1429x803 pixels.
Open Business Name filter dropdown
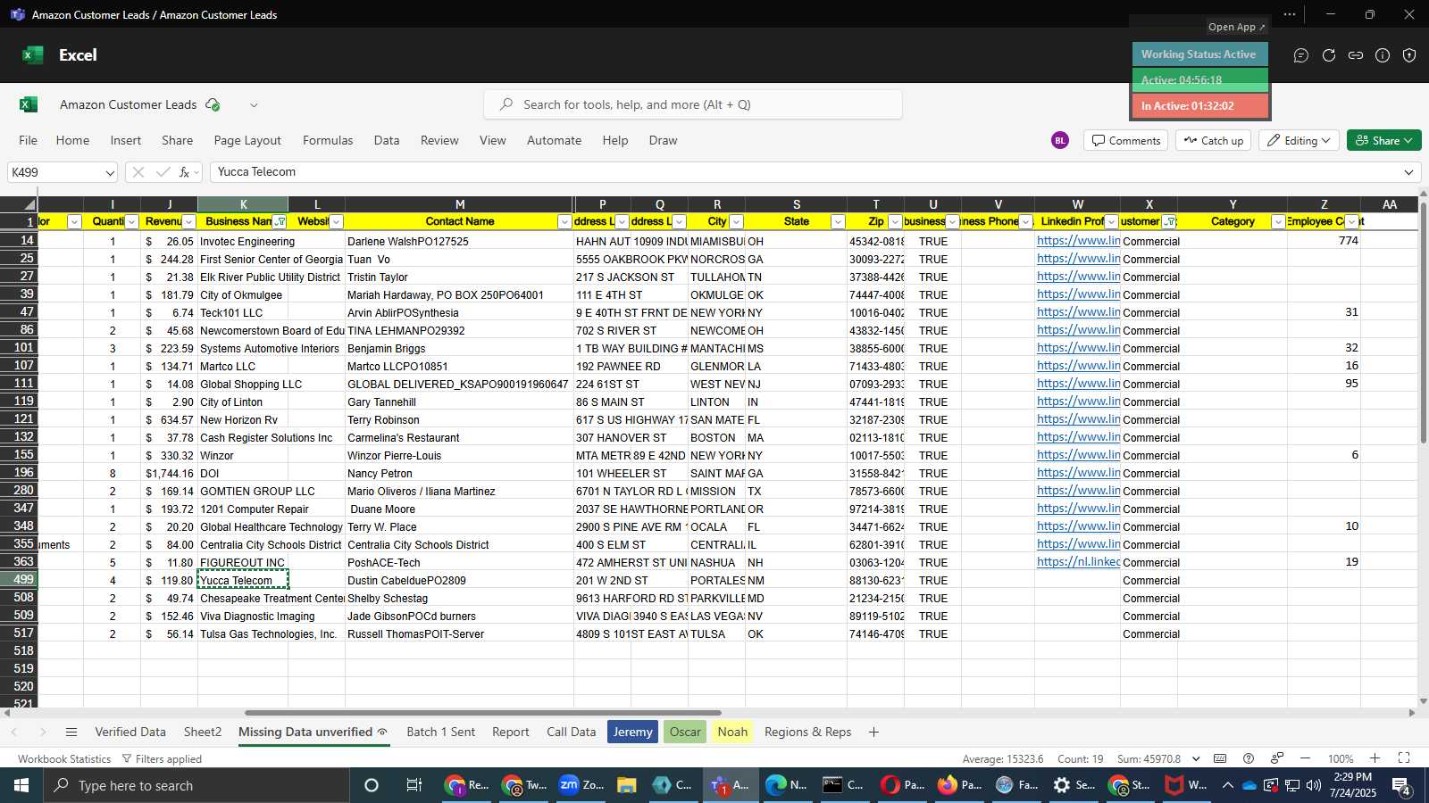click(280, 222)
